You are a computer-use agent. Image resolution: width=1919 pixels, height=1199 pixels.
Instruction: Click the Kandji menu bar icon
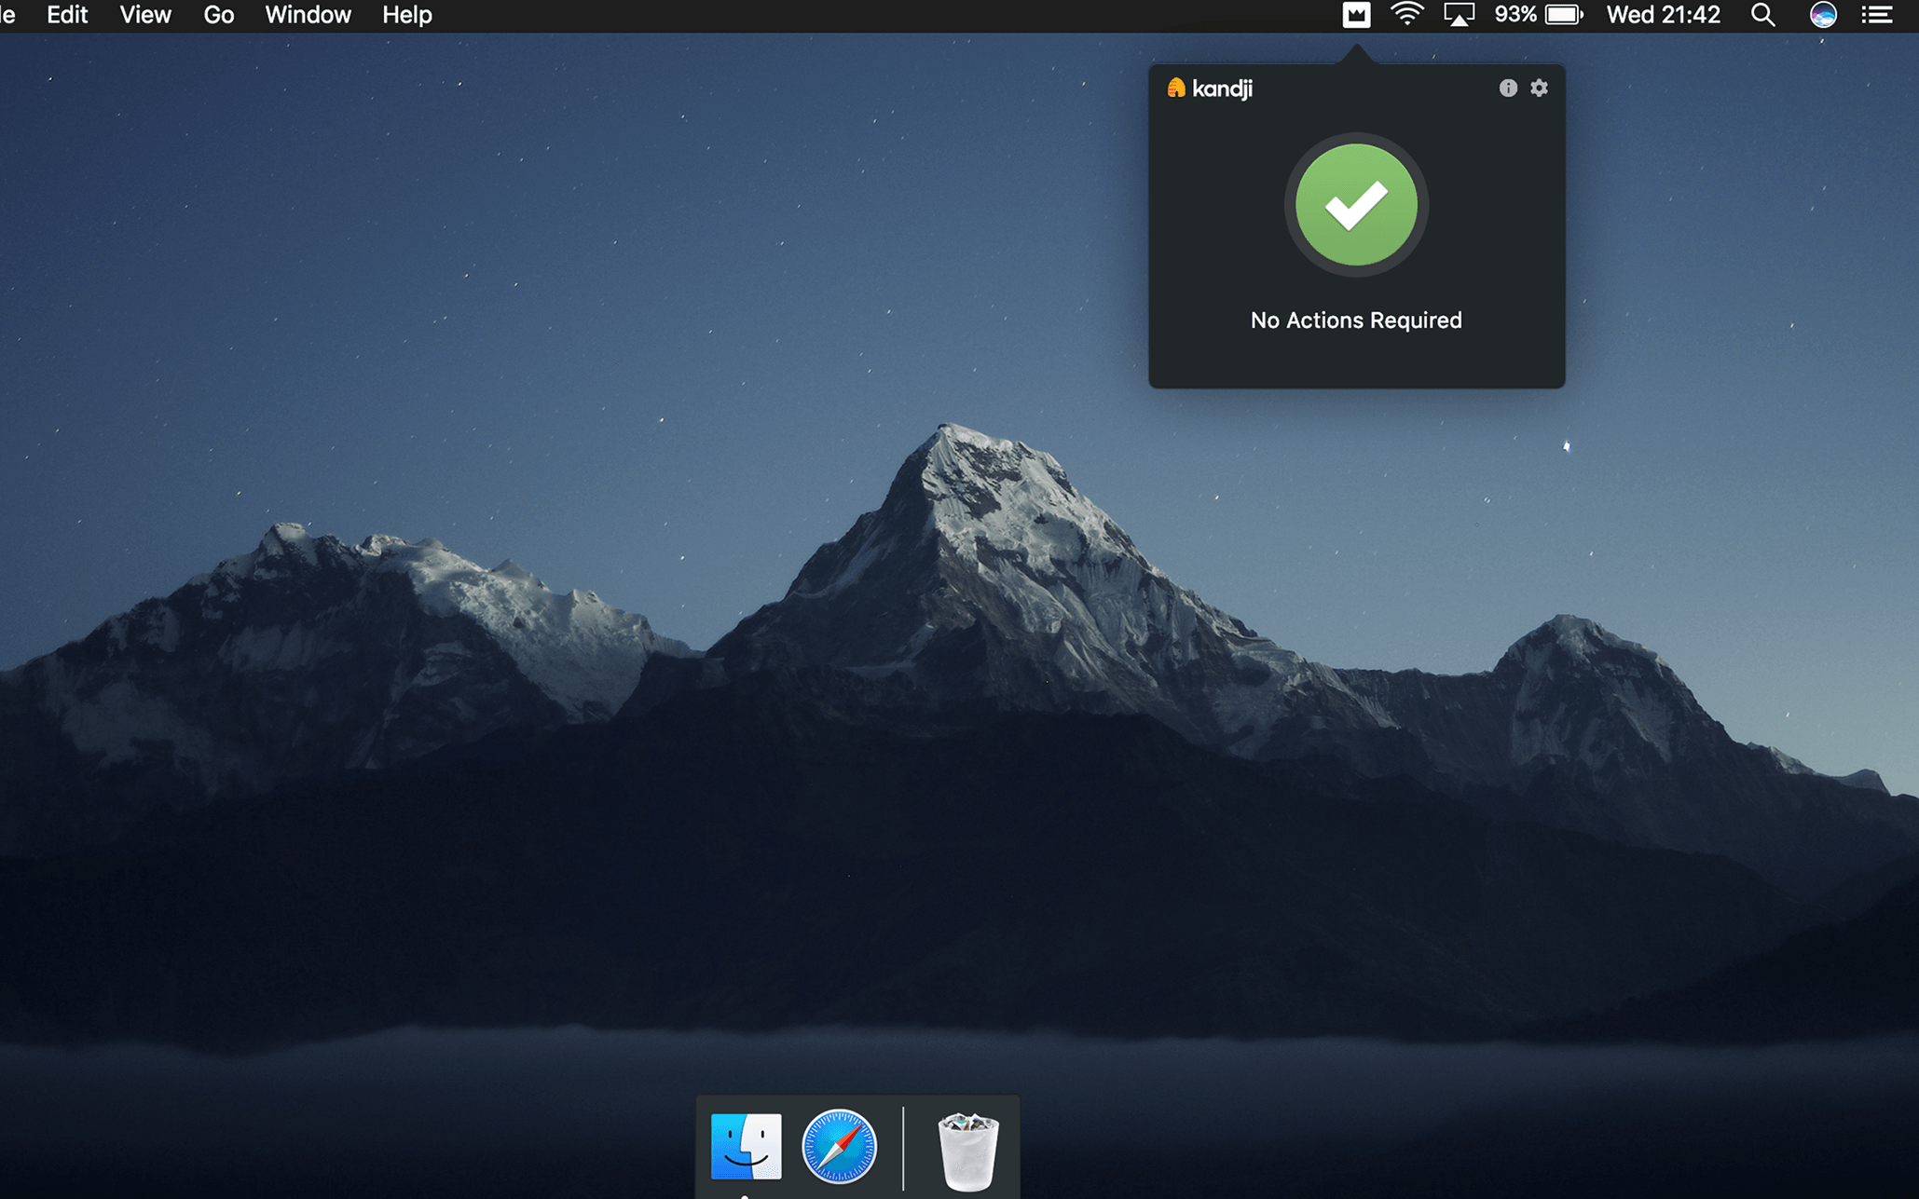[x=1356, y=15]
